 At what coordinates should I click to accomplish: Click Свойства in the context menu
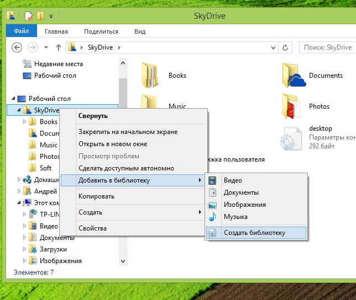pos(92,228)
